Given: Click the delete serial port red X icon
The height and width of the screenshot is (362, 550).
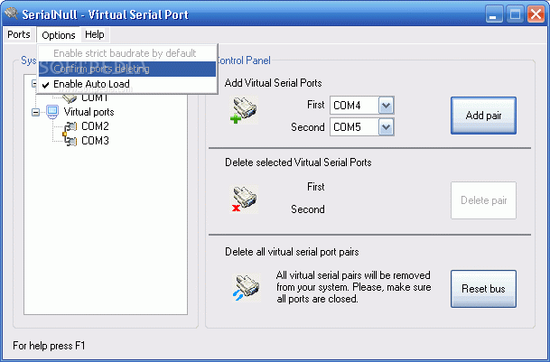Looking at the screenshot, I should [x=244, y=200].
